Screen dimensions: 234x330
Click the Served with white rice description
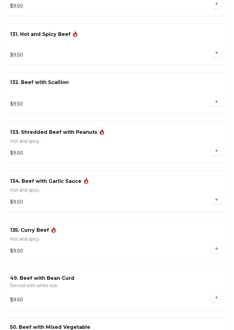(x=34, y=286)
